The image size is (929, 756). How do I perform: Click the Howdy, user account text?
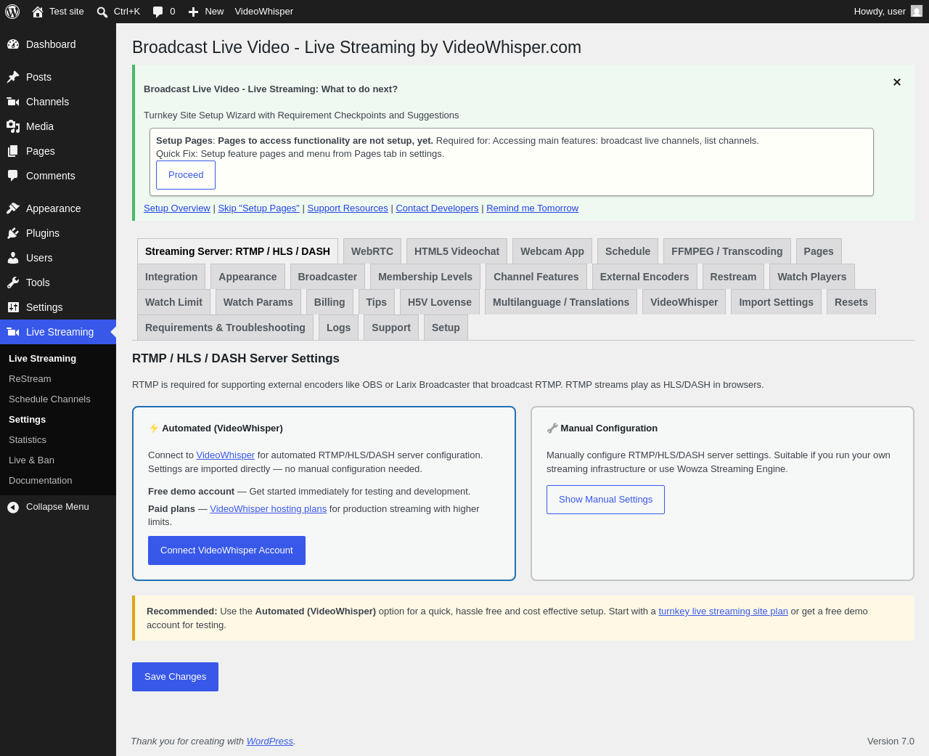click(x=880, y=12)
